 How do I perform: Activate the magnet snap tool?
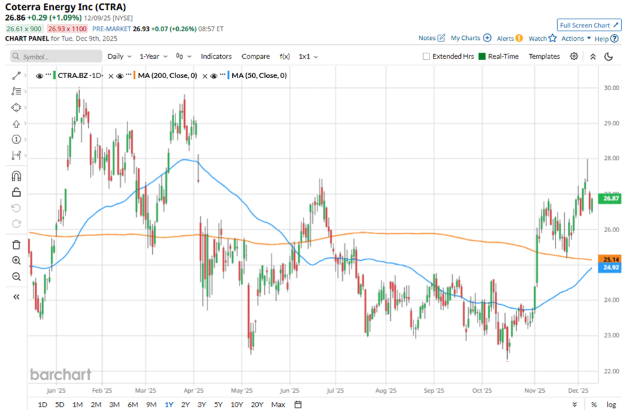[x=16, y=176]
